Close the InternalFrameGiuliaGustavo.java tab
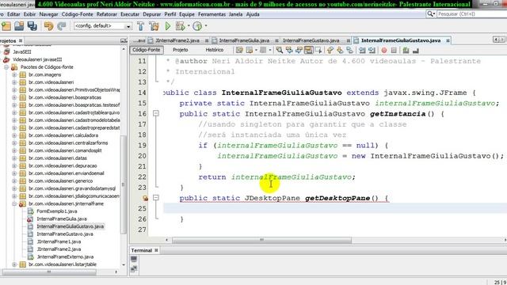The height and width of the screenshot is (285, 507). tap(448, 40)
